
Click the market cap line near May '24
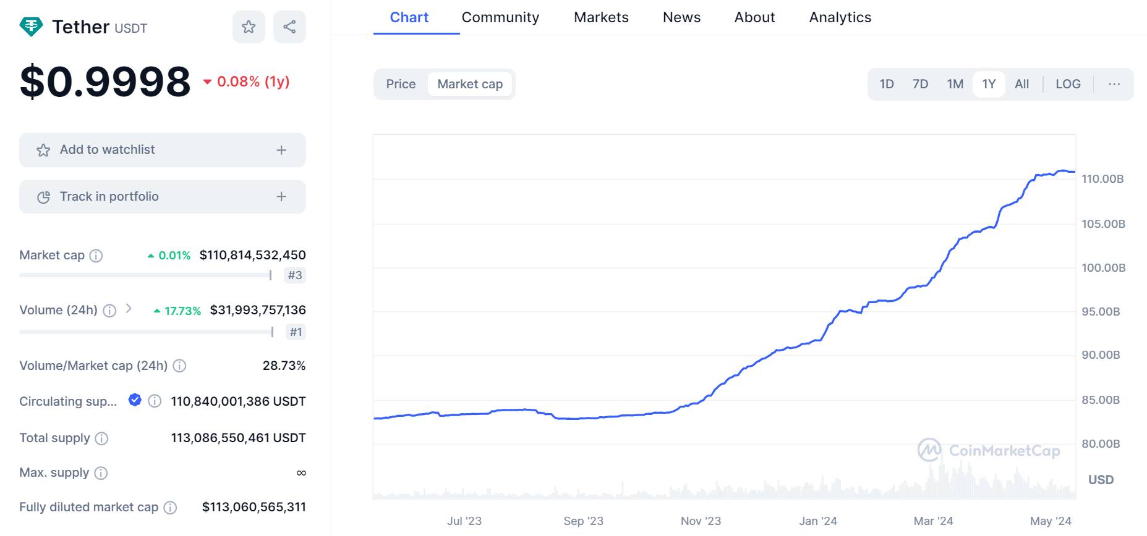click(x=1051, y=174)
